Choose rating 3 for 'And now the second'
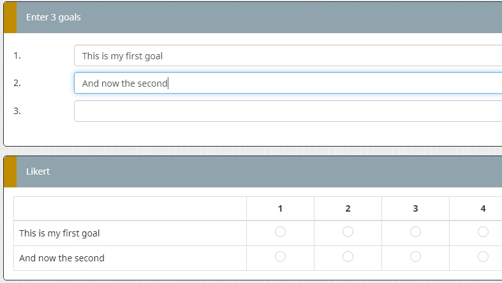 point(415,257)
